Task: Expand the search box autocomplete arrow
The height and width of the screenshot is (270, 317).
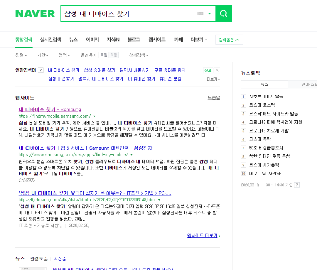Action: (x=210, y=13)
